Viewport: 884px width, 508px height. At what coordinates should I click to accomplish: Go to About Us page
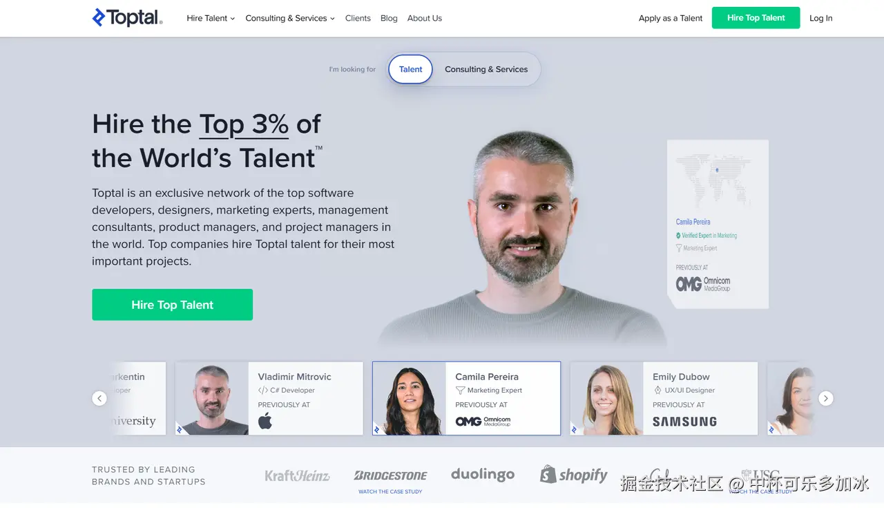coord(425,18)
